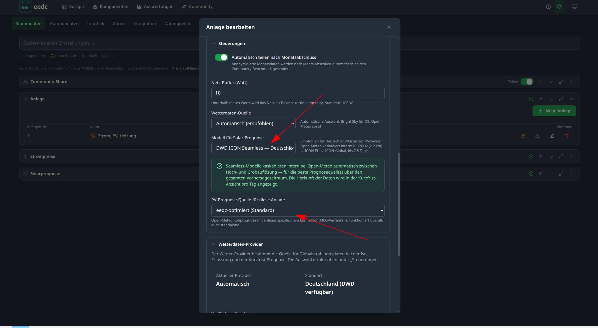Open Auswertungen in the top navigation
The width and height of the screenshot is (598, 328).
[155, 7]
